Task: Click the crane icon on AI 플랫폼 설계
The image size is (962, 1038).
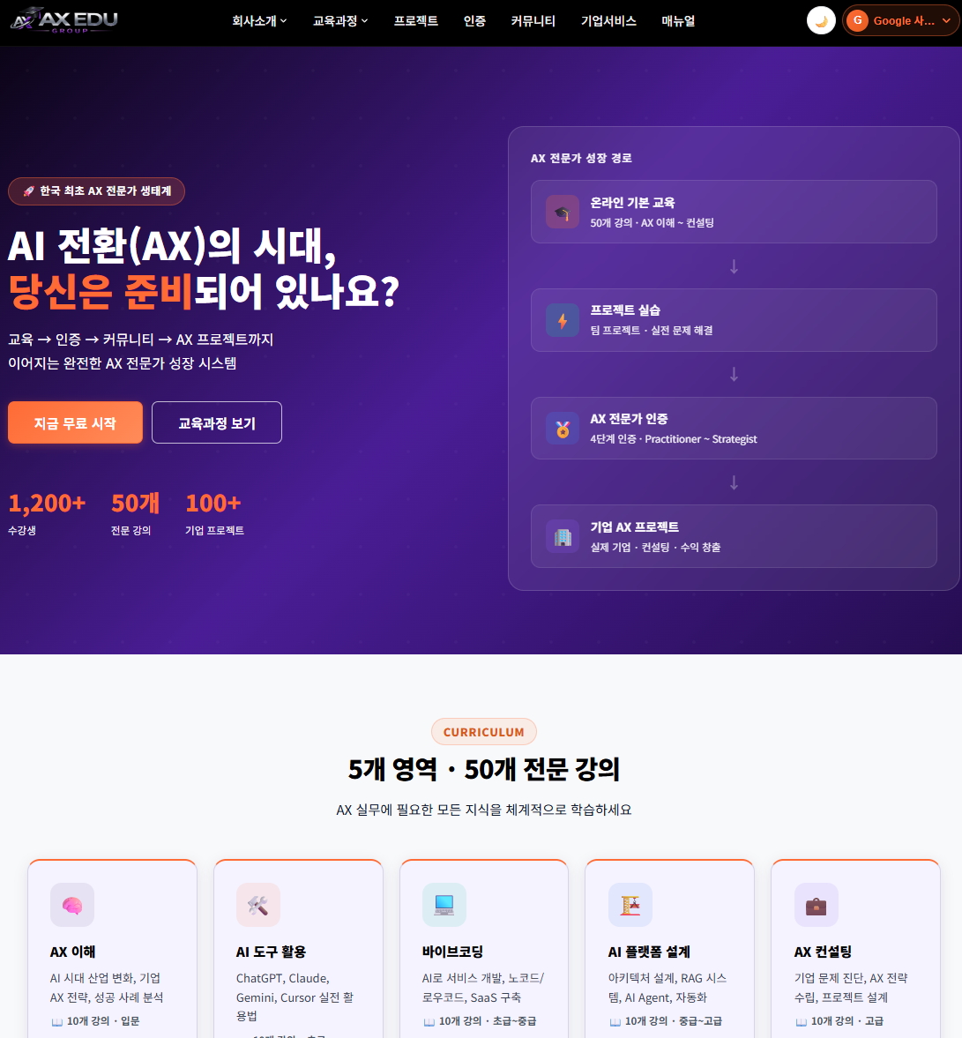Action: (x=630, y=905)
